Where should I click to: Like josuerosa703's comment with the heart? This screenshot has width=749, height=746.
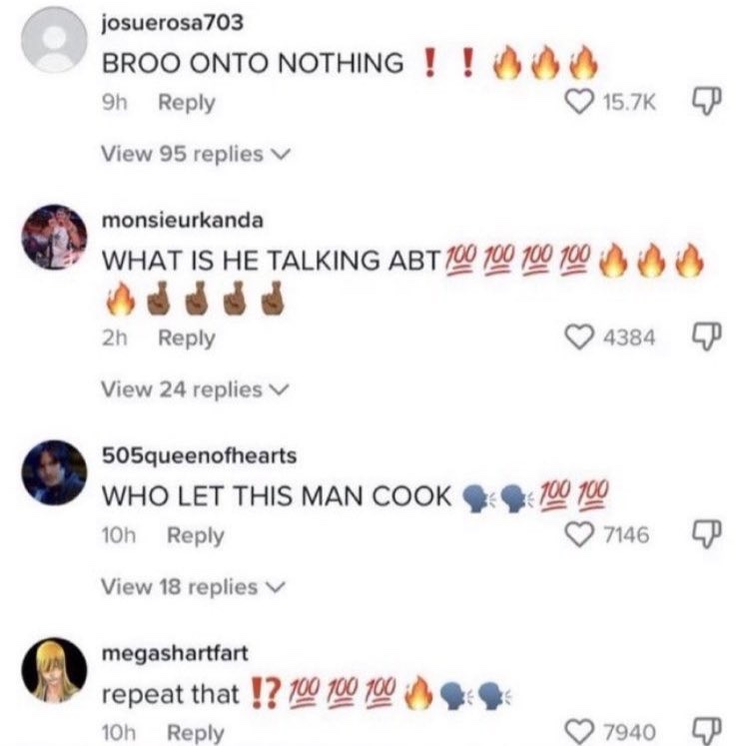pos(579,102)
